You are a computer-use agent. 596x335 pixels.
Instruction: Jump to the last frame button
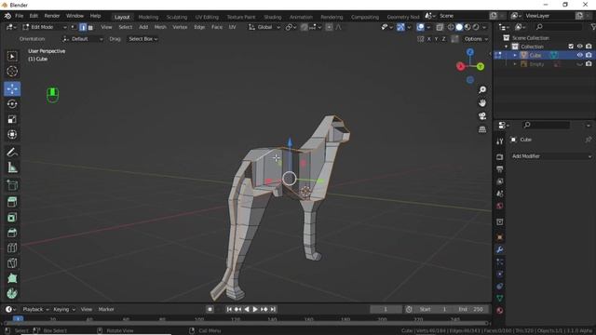pos(273,309)
